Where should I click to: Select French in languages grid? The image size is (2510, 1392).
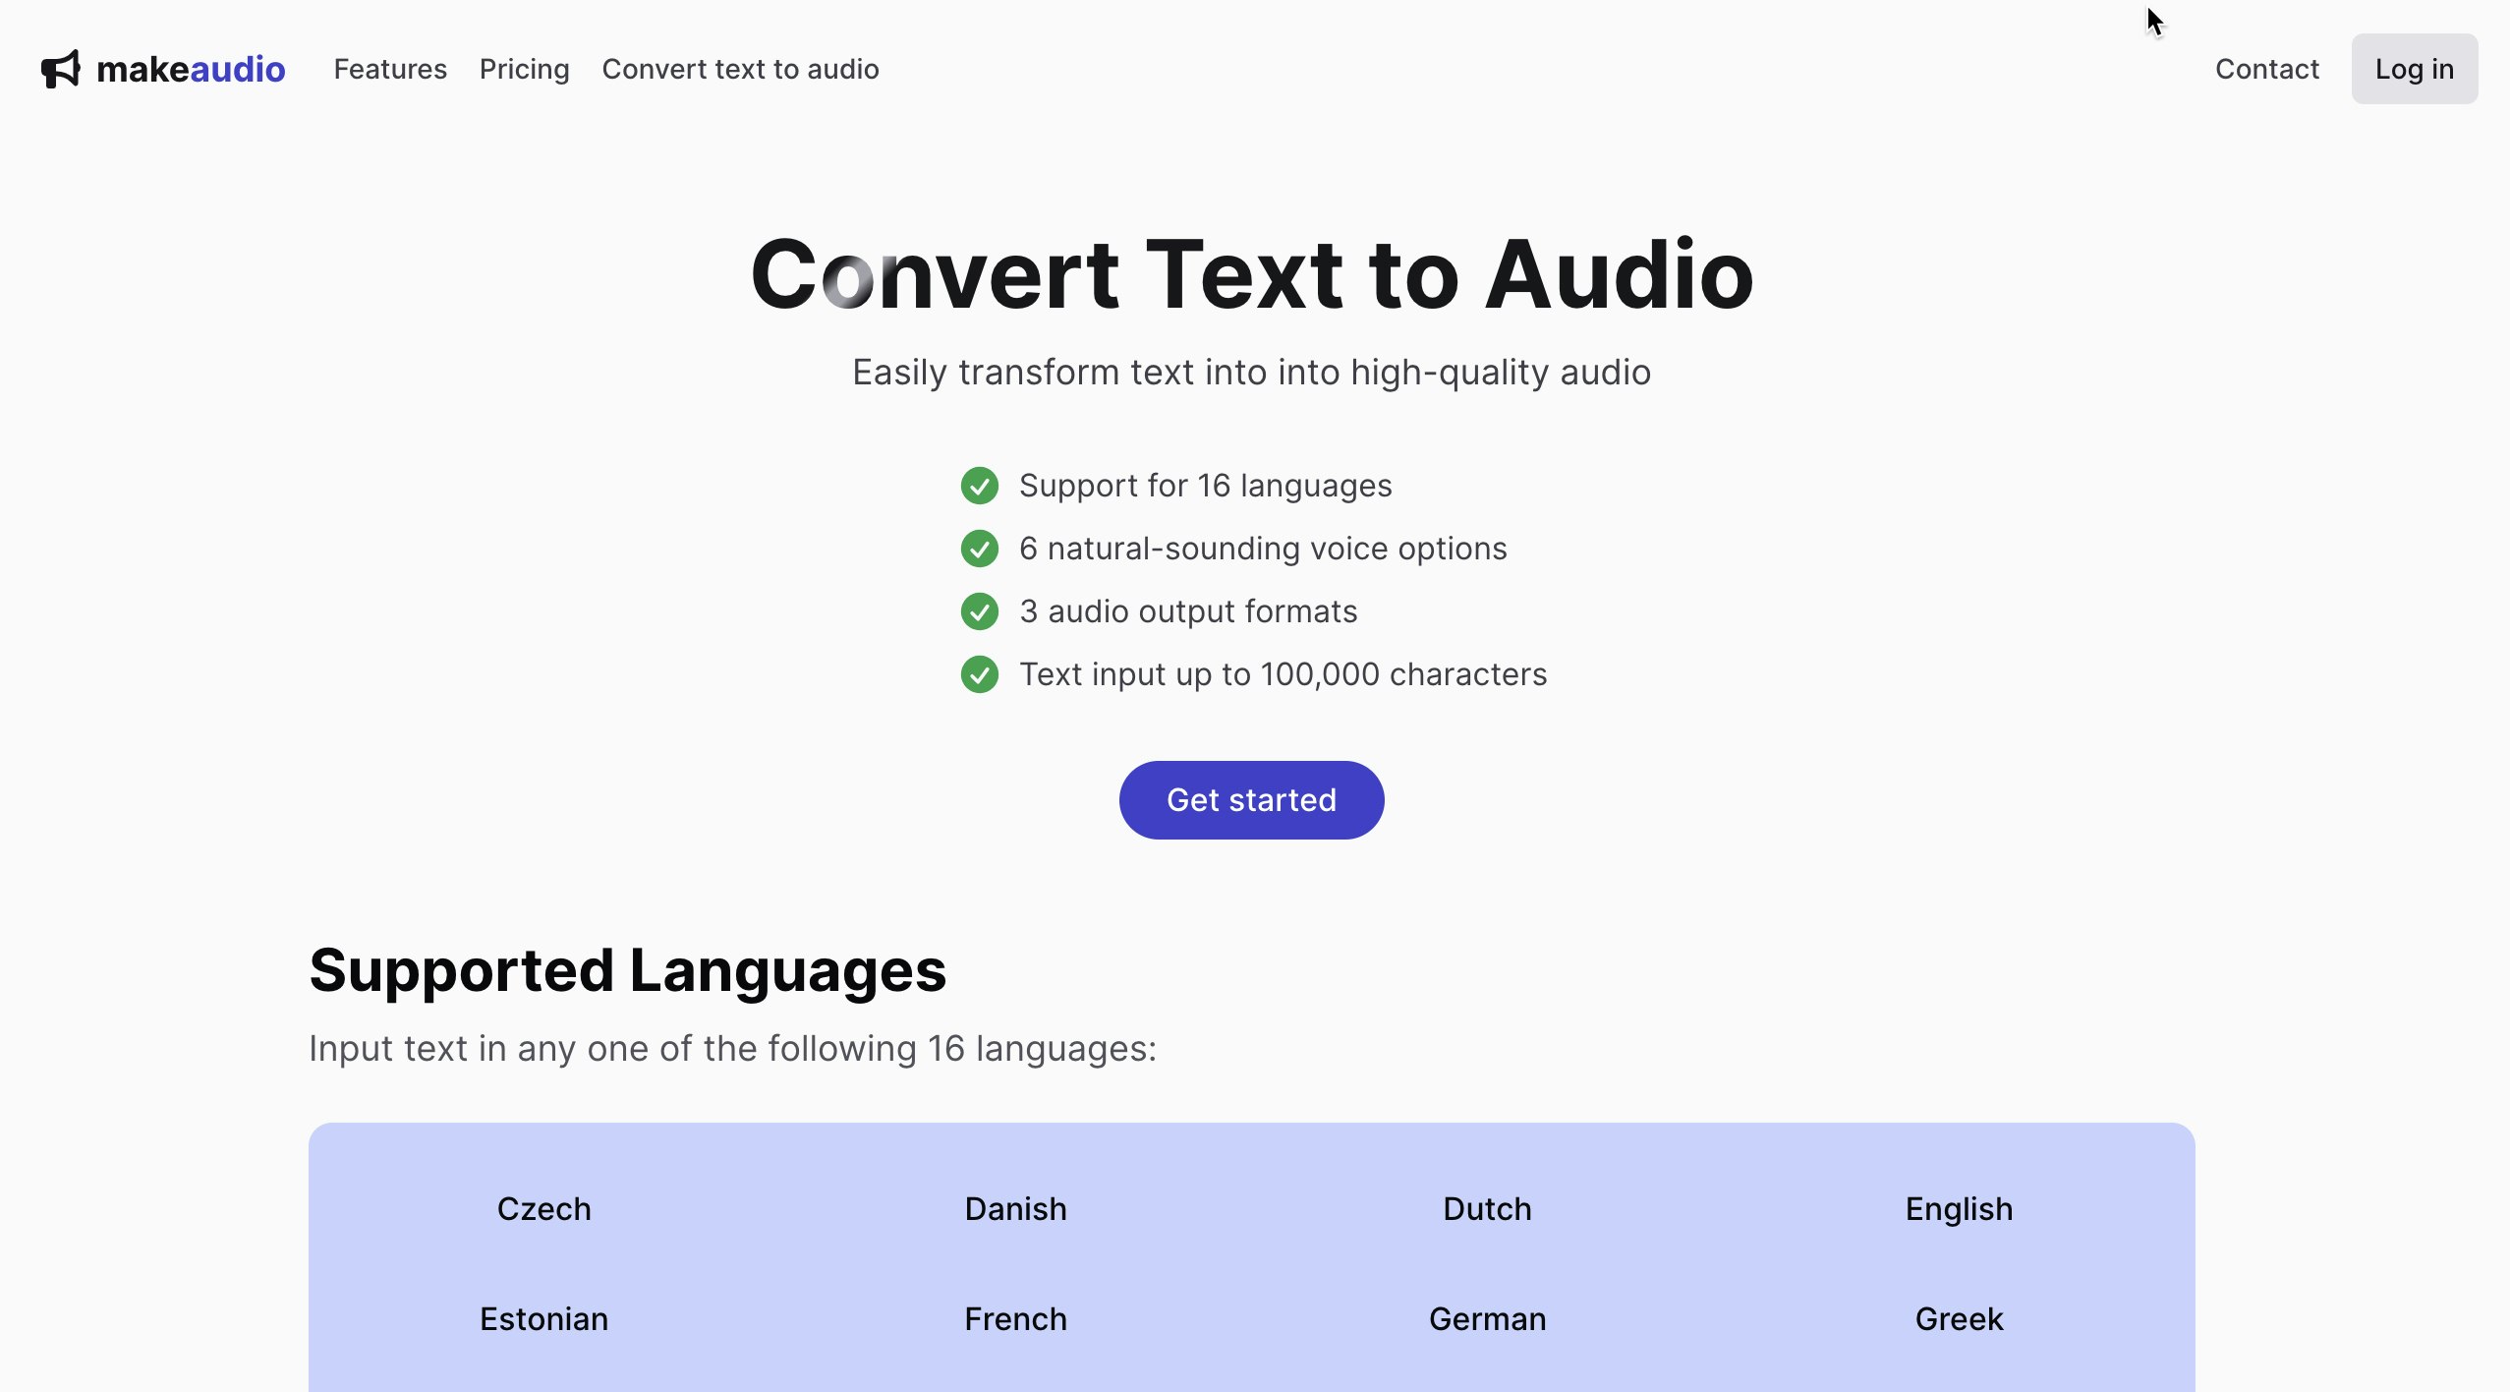click(x=1015, y=1319)
